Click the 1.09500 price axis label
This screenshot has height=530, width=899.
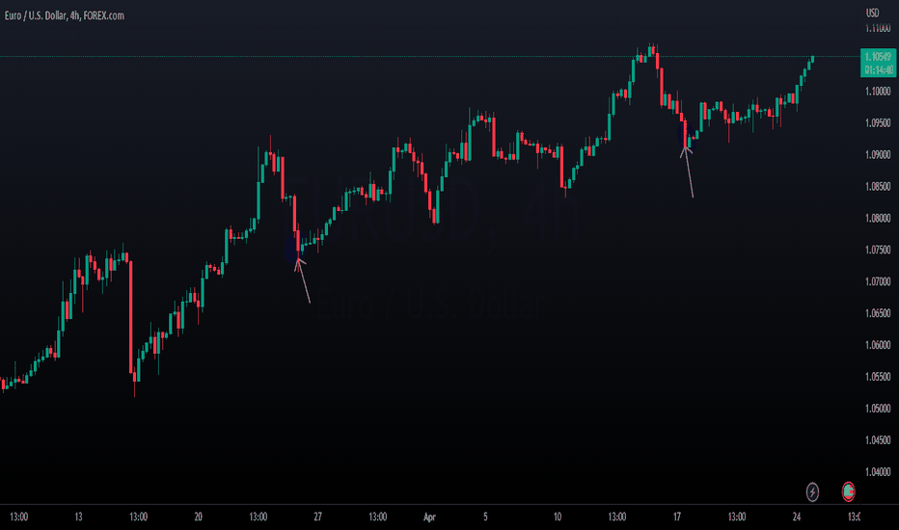click(x=878, y=122)
